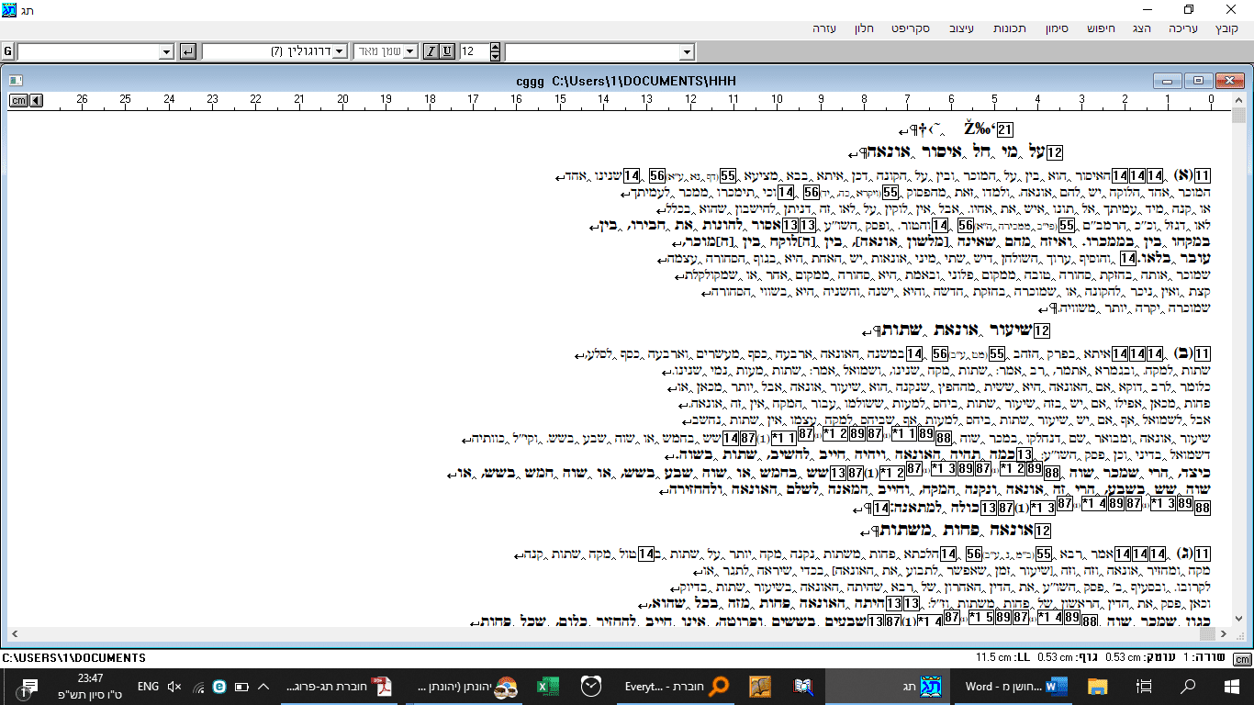Open the taskbar clock showing 23:47
The width and height of the screenshot is (1254, 705).
tap(89, 686)
